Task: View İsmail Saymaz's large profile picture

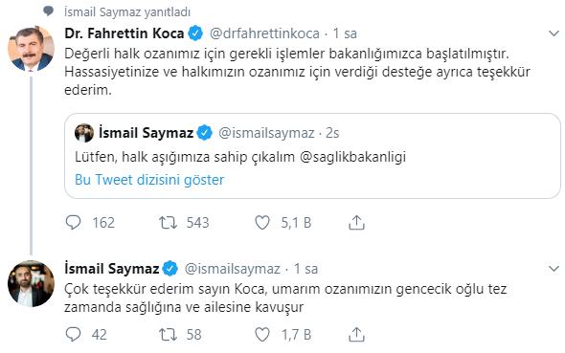Action: (x=31, y=283)
